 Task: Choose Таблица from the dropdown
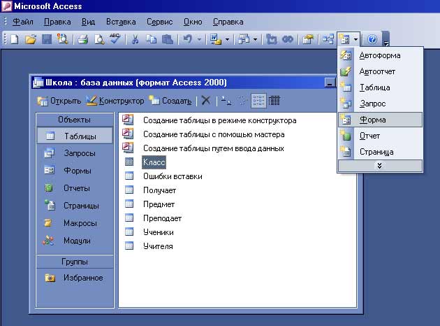tap(380, 87)
